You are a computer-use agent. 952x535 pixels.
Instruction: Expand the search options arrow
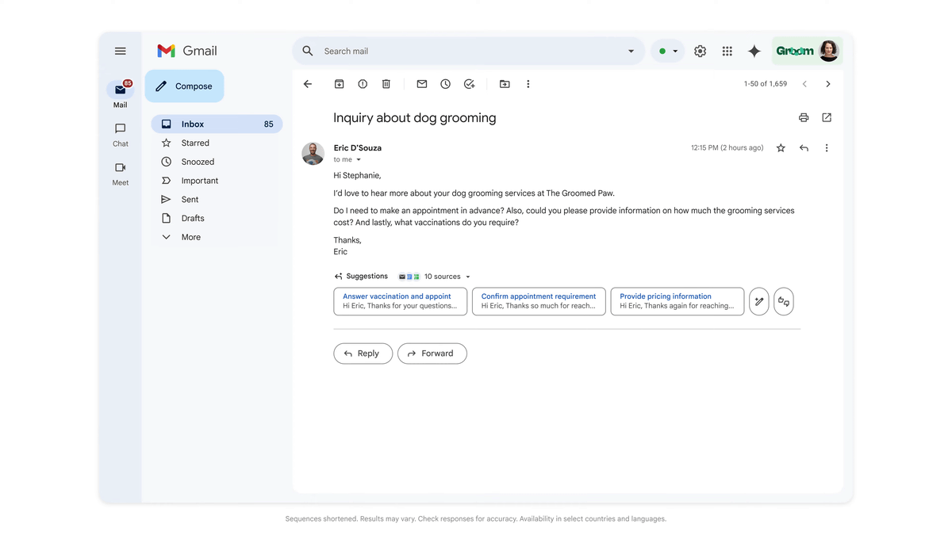tap(631, 52)
